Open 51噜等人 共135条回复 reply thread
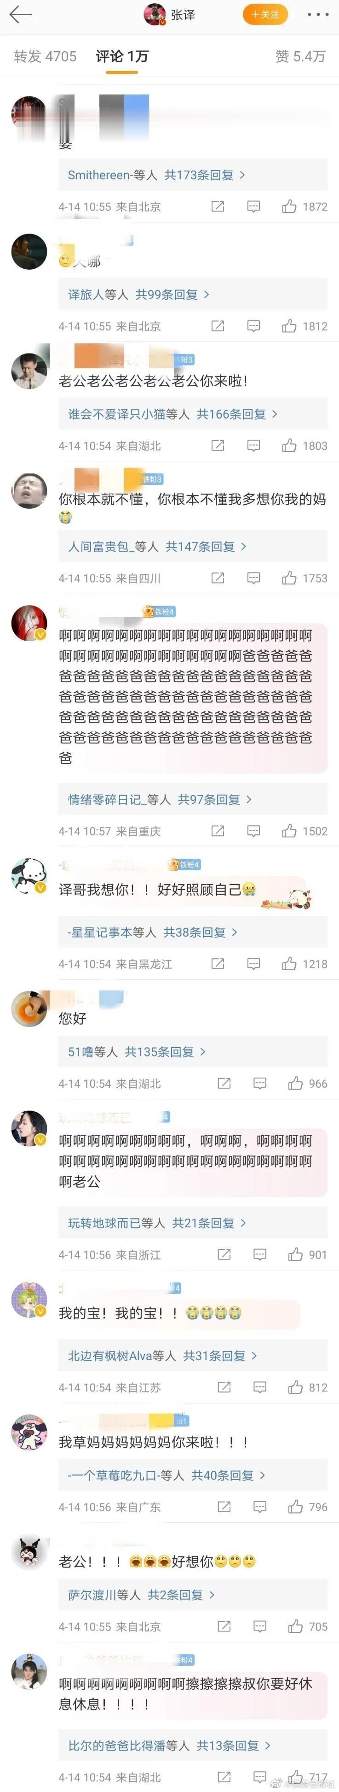 click(137, 1053)
